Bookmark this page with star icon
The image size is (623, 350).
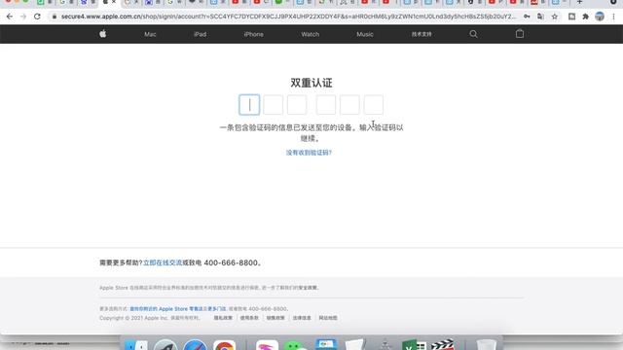[x=554, y=17]
